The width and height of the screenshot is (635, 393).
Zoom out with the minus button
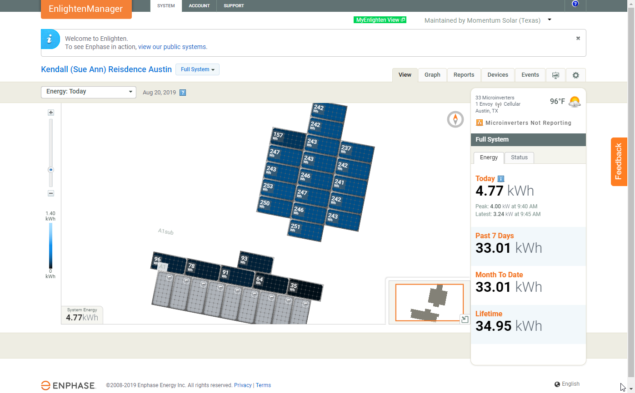pyautogui.click(x=51, y=193)
